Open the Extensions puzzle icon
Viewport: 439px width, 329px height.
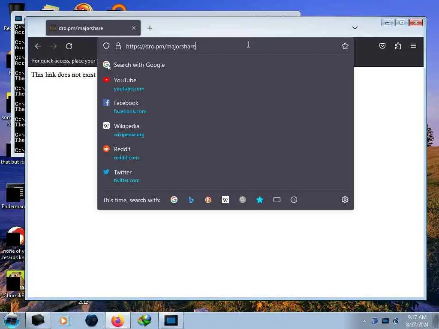398,46
